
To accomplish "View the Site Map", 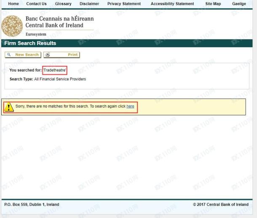I will (213, 4).
